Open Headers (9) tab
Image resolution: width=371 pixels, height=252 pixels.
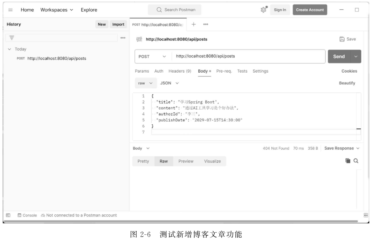click(x=180, y=71)
